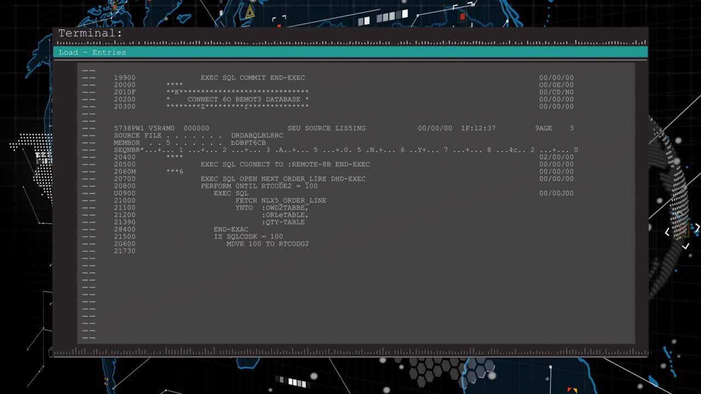Click 'EXEC SQL OPEN NEXT_ORDER_LIRE DHD-EXEC' line

283,178
